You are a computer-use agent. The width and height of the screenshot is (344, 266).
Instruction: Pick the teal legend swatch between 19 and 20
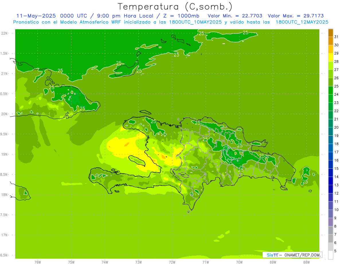[x=331, y=131]
